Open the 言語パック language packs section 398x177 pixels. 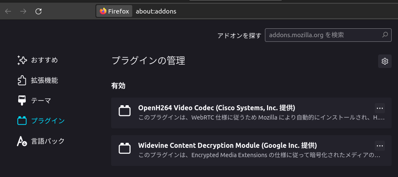pos(41,141)
